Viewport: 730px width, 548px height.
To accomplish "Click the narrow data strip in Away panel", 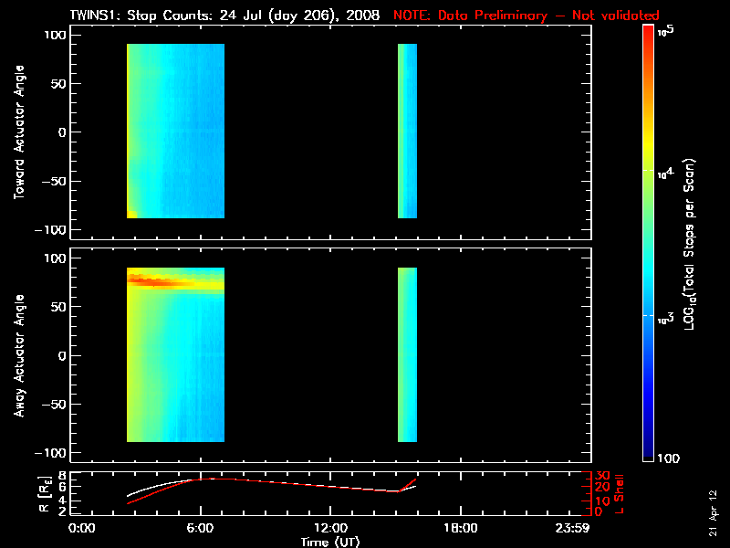I will click(407, 354).
